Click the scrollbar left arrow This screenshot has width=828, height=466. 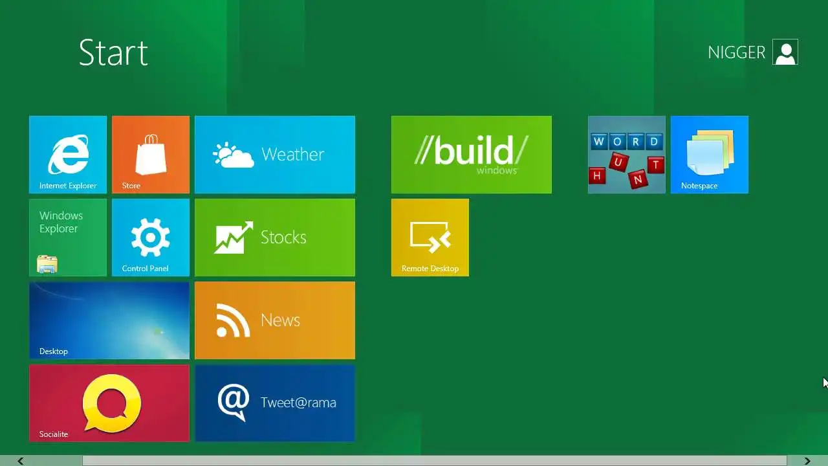click(x=21, y=461)
